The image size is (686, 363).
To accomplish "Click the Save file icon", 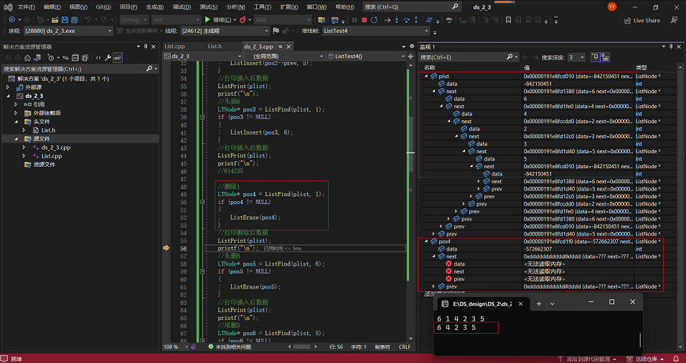I will pos(65,20).
